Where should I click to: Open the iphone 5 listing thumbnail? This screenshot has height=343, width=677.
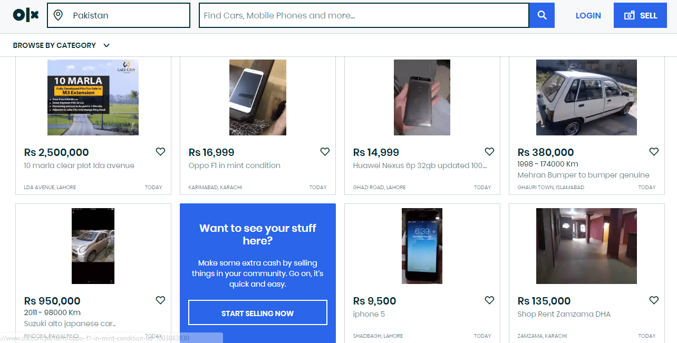tap(422, 246)
